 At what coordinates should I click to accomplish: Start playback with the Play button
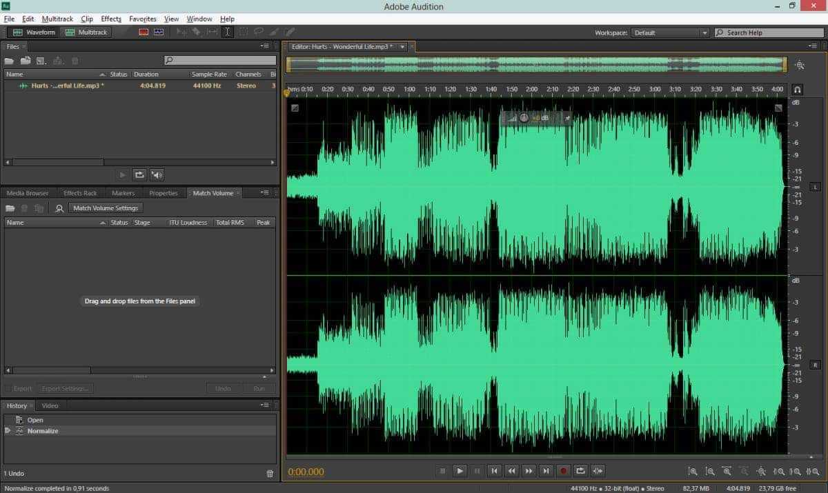pos(460,471)
